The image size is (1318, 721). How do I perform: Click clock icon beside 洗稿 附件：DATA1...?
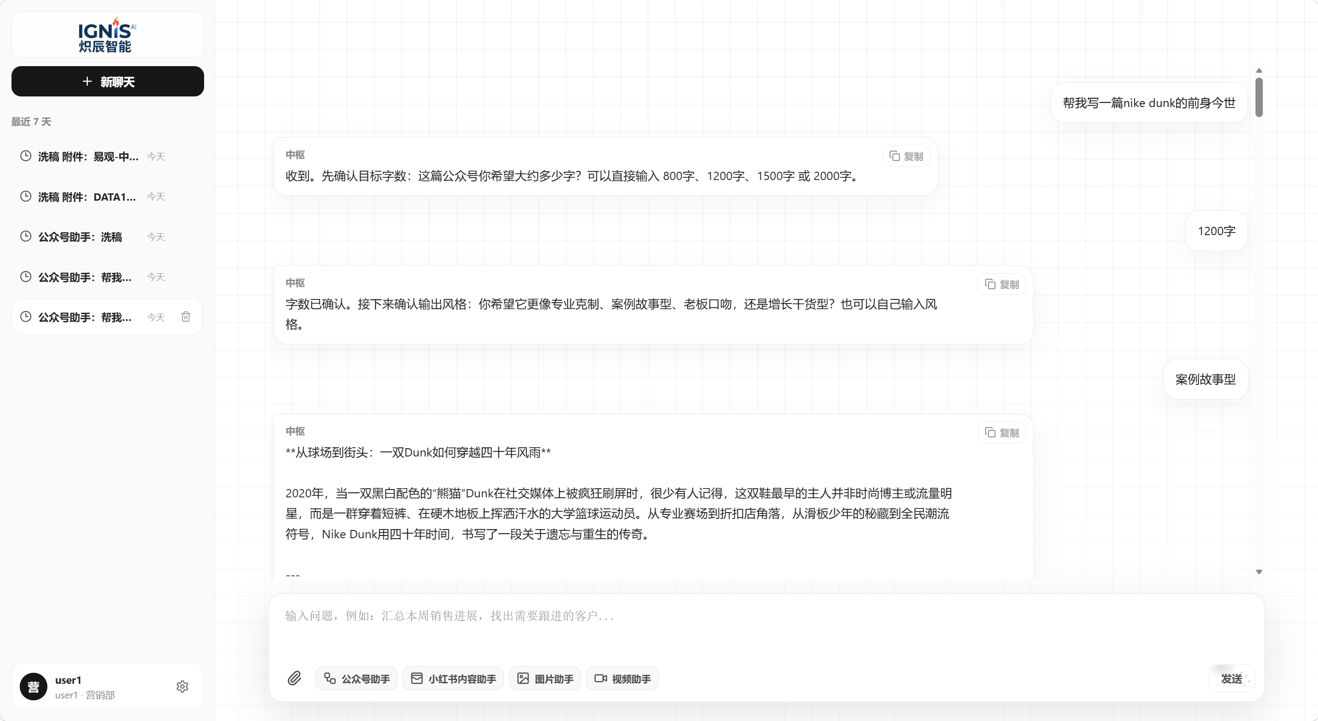[x=26, y=196]
